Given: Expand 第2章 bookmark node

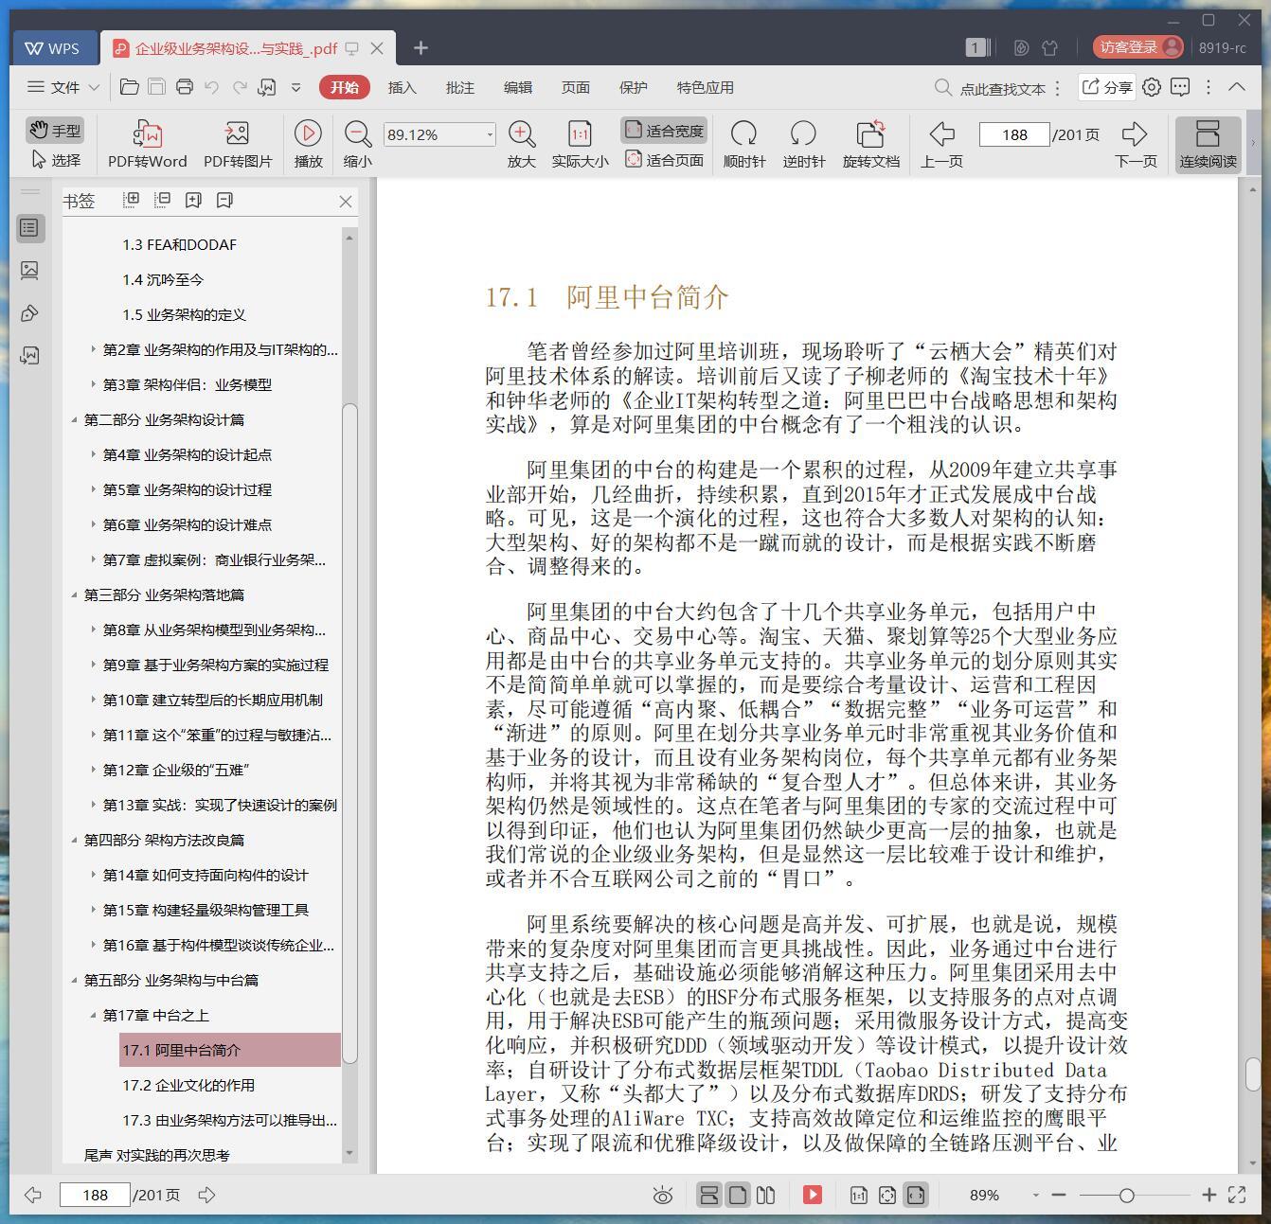Looking at the screenshot, I should pyautogui.click(x=93, y=349).
